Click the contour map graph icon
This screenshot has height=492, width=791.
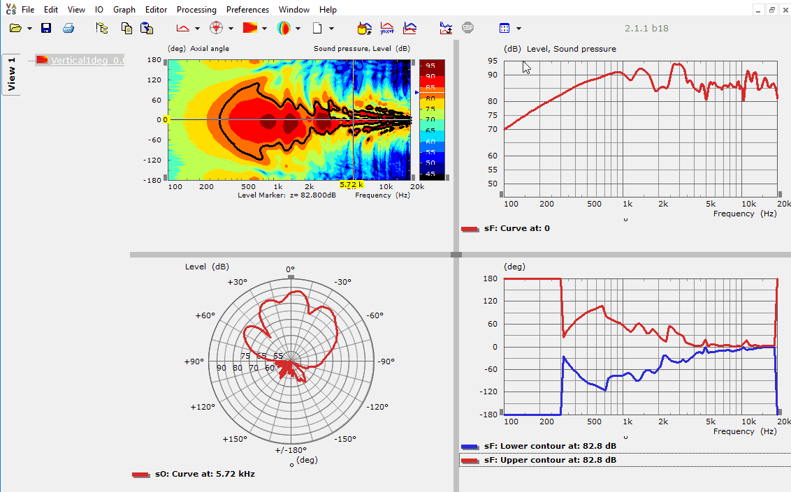pyautogui.click(x=250, y=29)
